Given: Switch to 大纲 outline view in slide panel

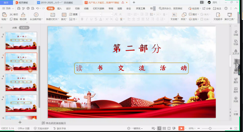Looking at the screenshot, I should coord(14,28).
